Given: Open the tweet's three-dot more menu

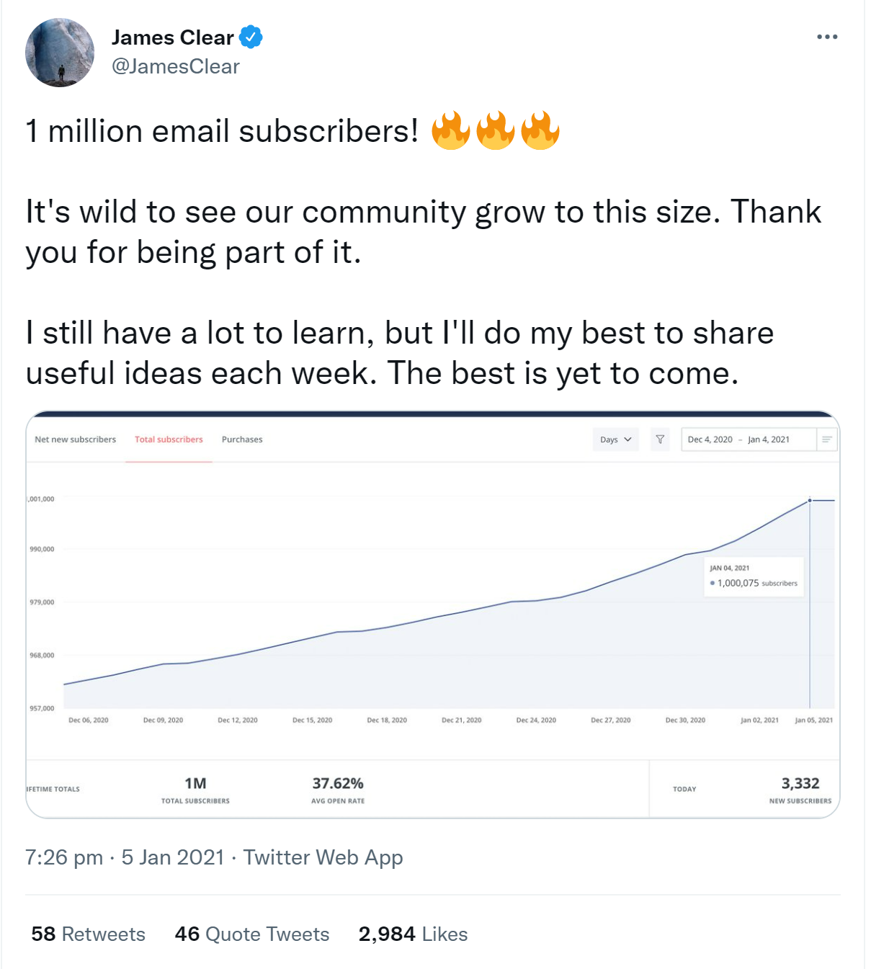Looking at the screenshot, I should (x=826, y=37).
